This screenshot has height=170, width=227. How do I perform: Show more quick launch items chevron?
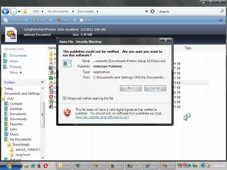[x=52, y=164]
